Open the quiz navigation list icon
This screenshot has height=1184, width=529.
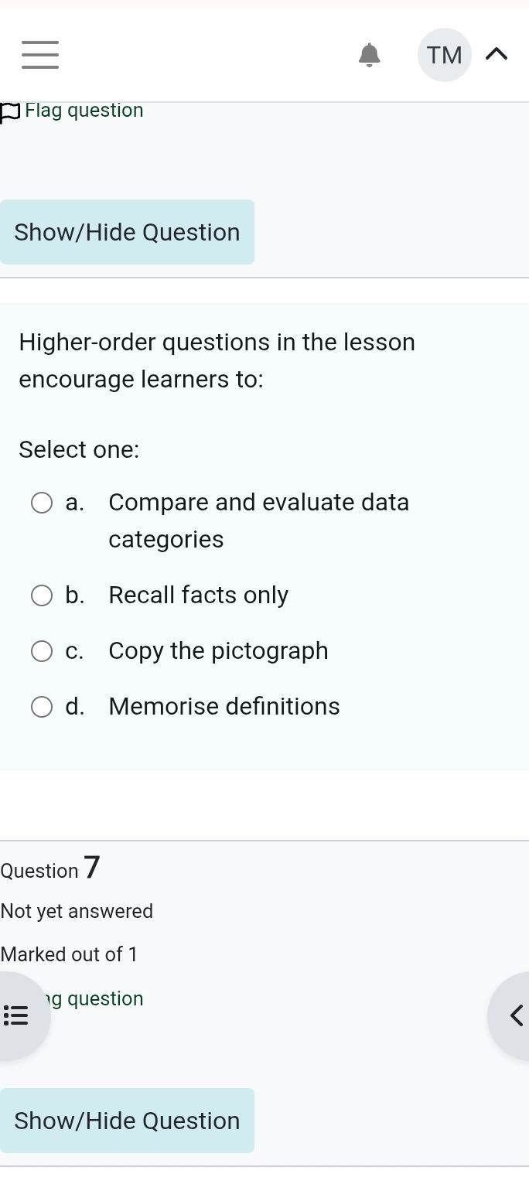click(16, 1014)
